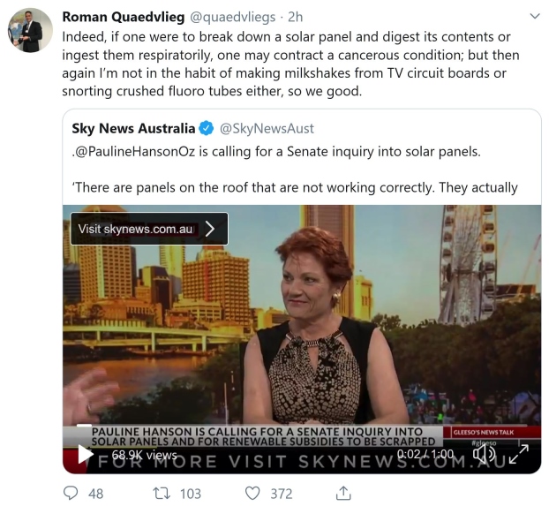
Task: Click the blue verified badge
Action: (x=207, y=128)
